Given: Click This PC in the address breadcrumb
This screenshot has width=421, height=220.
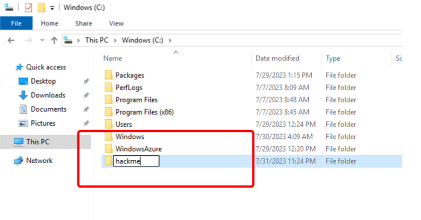Looking at the screenshot, I should 98,40.
